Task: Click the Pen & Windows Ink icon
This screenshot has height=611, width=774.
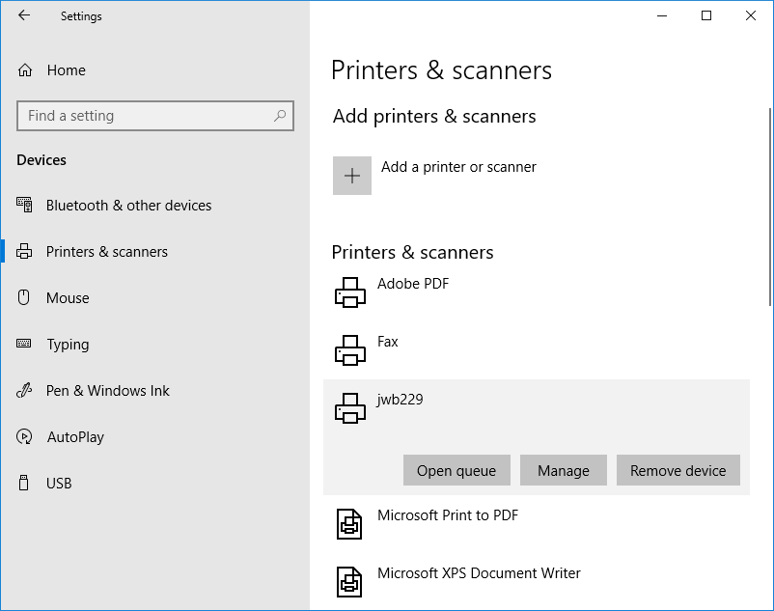Action: coord(25,390)
